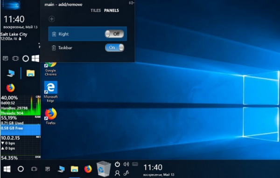Open Task View icon in the sidebar
This screenshot has height=178, width=280.
click(15, 58)
